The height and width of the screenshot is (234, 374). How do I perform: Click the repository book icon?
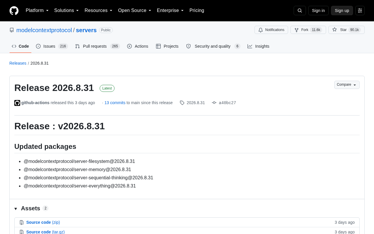tap(12, 30)
